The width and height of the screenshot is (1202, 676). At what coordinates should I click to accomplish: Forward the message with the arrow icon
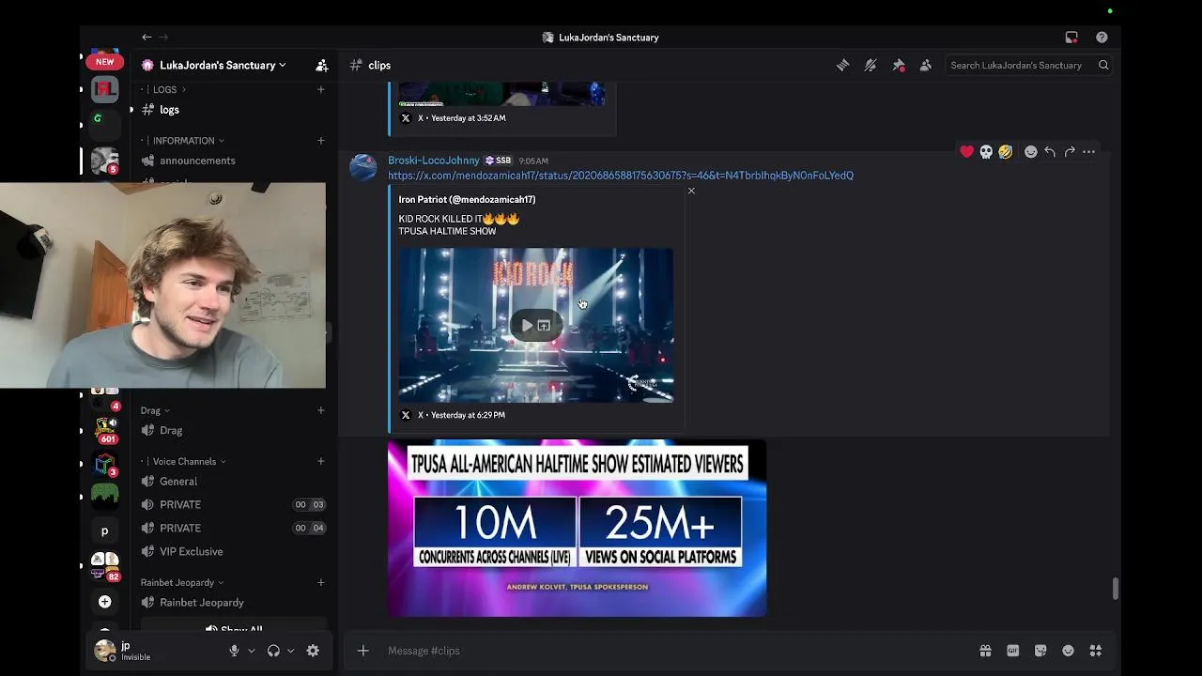[x=1070, y=151]
